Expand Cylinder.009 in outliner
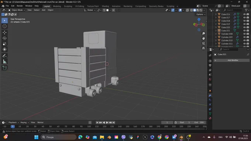This screenshot has width=251, height=141. click(x=216, y=37)
